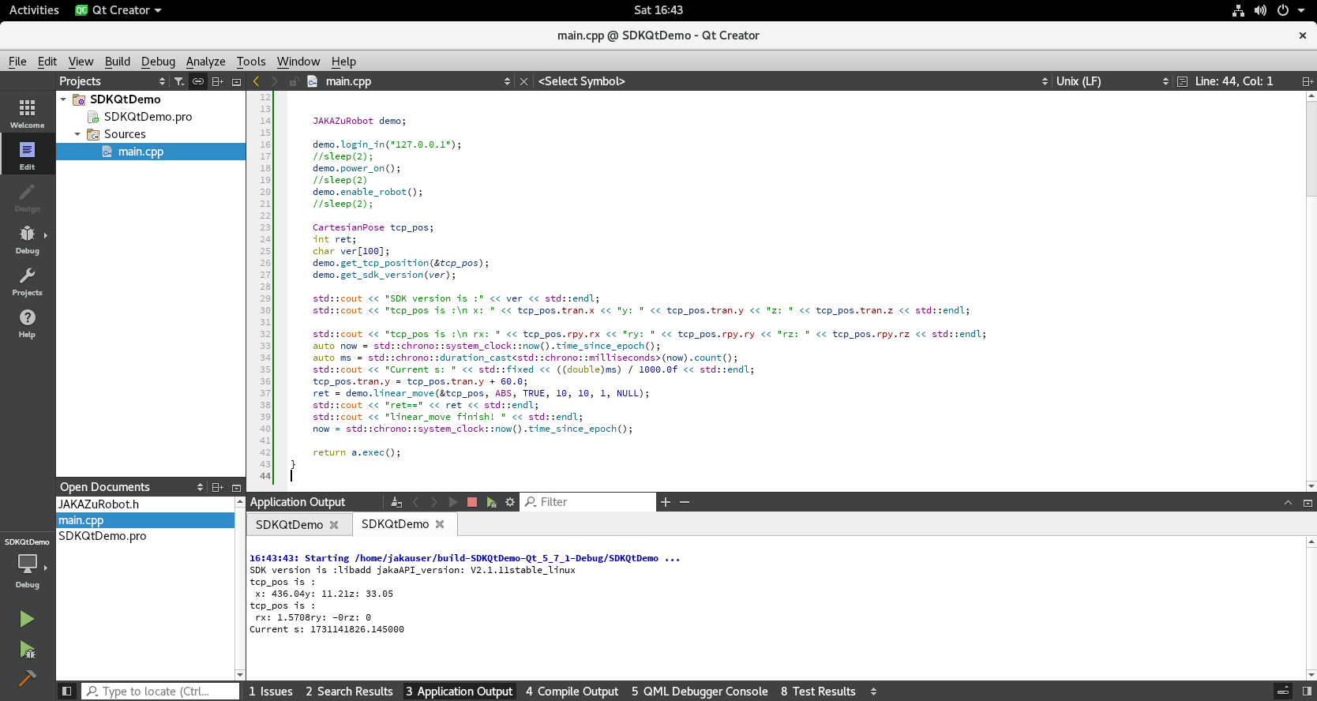Open Debug mode in the sidebar
Screen dimensions: 1317x701
(27, 239)
